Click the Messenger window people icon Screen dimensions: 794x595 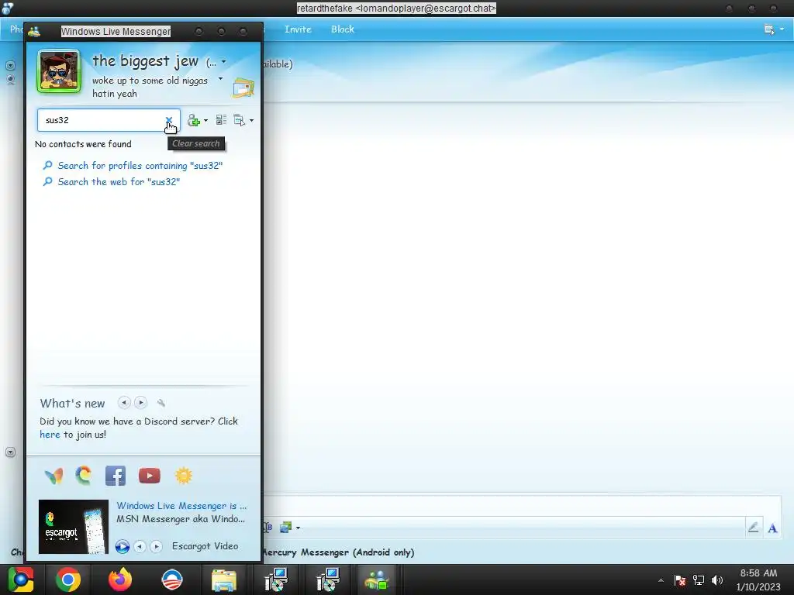(34, 31)
